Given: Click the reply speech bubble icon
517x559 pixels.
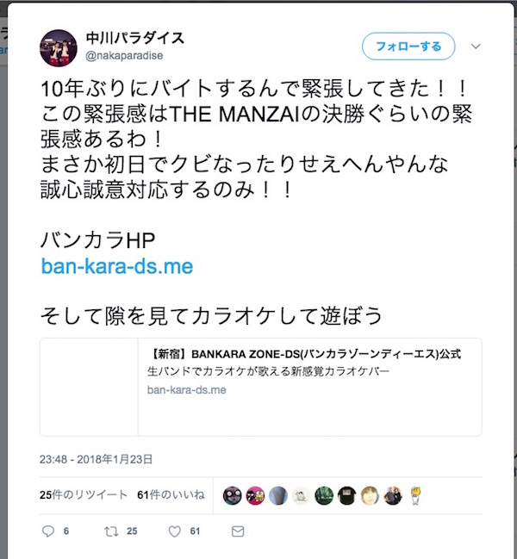Looking at the screenshot, I should click(x=48, y=531).
